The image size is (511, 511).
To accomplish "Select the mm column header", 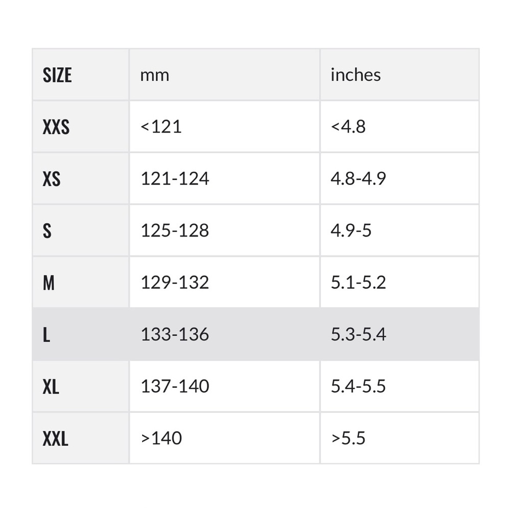I will click(154, 75).
